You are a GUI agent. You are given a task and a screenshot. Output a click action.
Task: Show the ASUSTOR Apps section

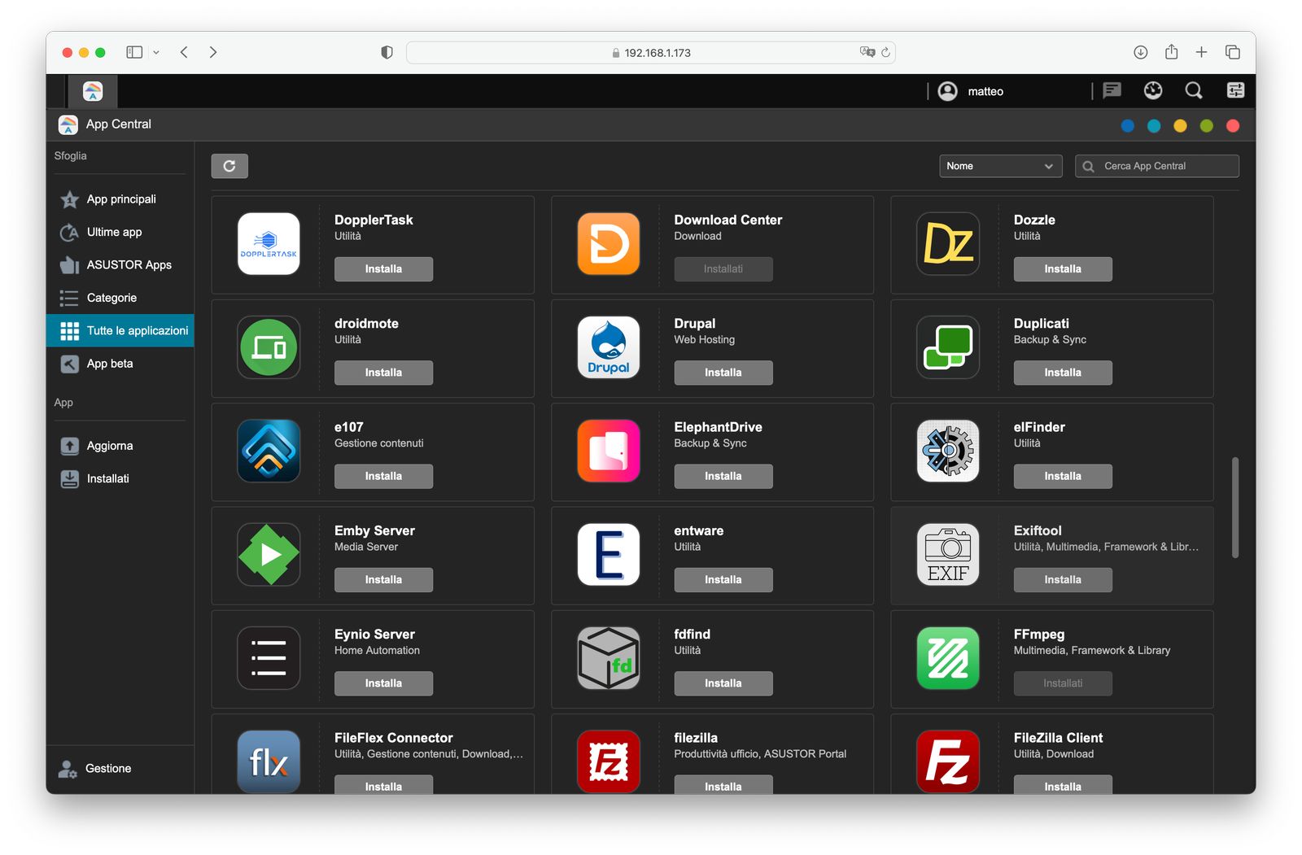120,264
